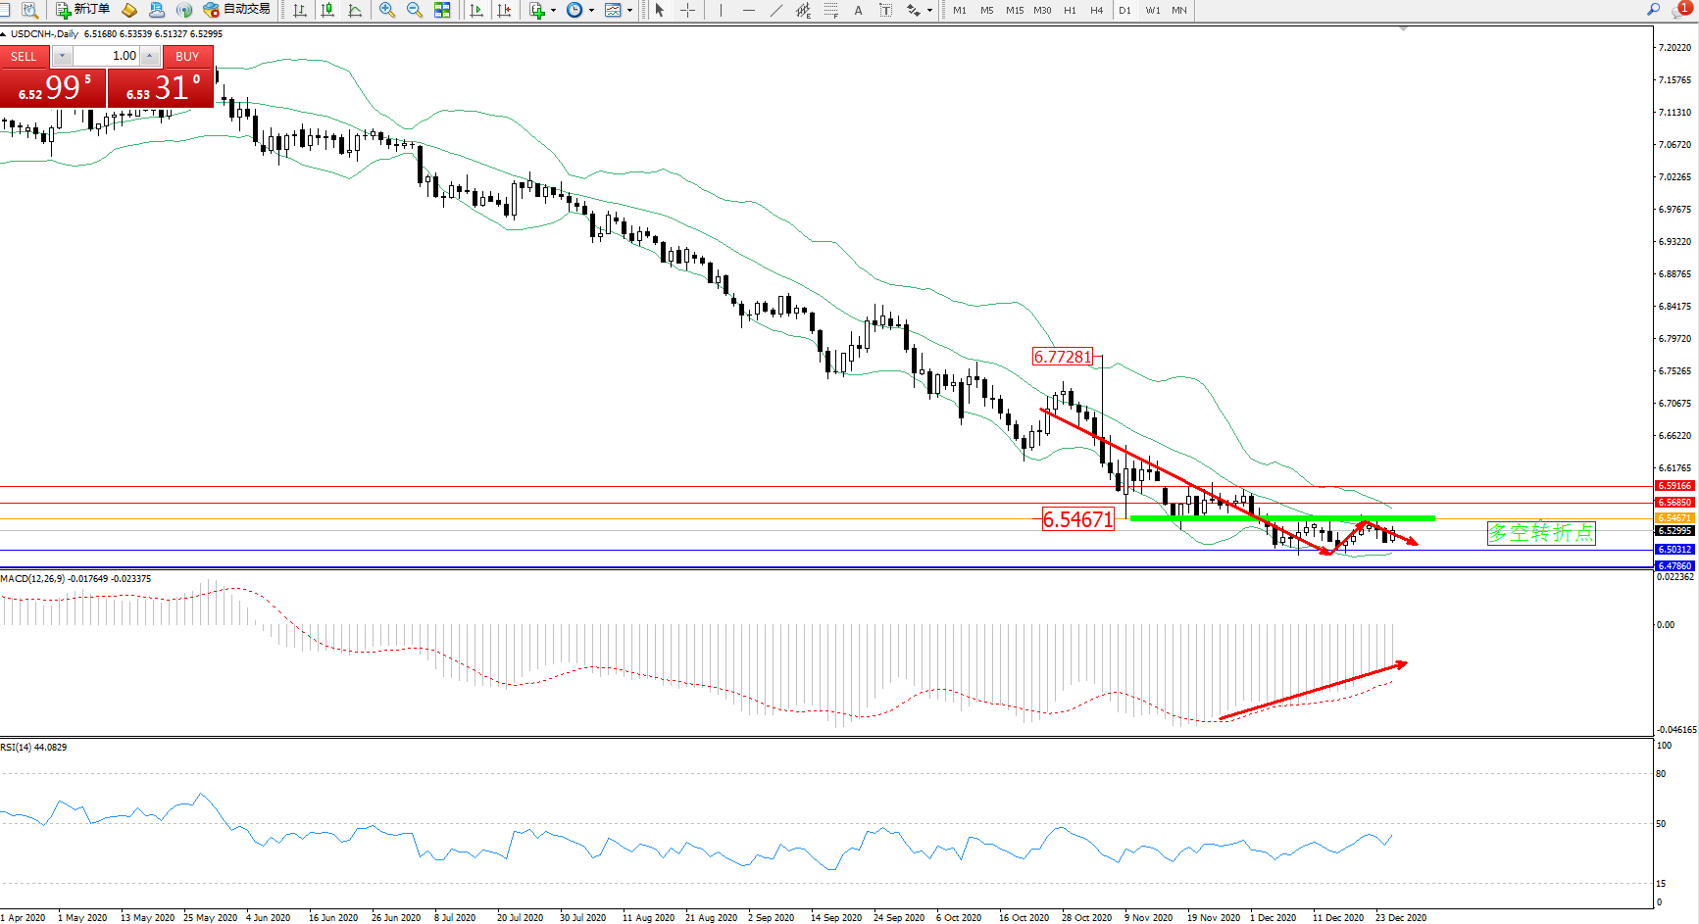
Task: Switch chart to candlestick mode
Action: coord(327,10)
